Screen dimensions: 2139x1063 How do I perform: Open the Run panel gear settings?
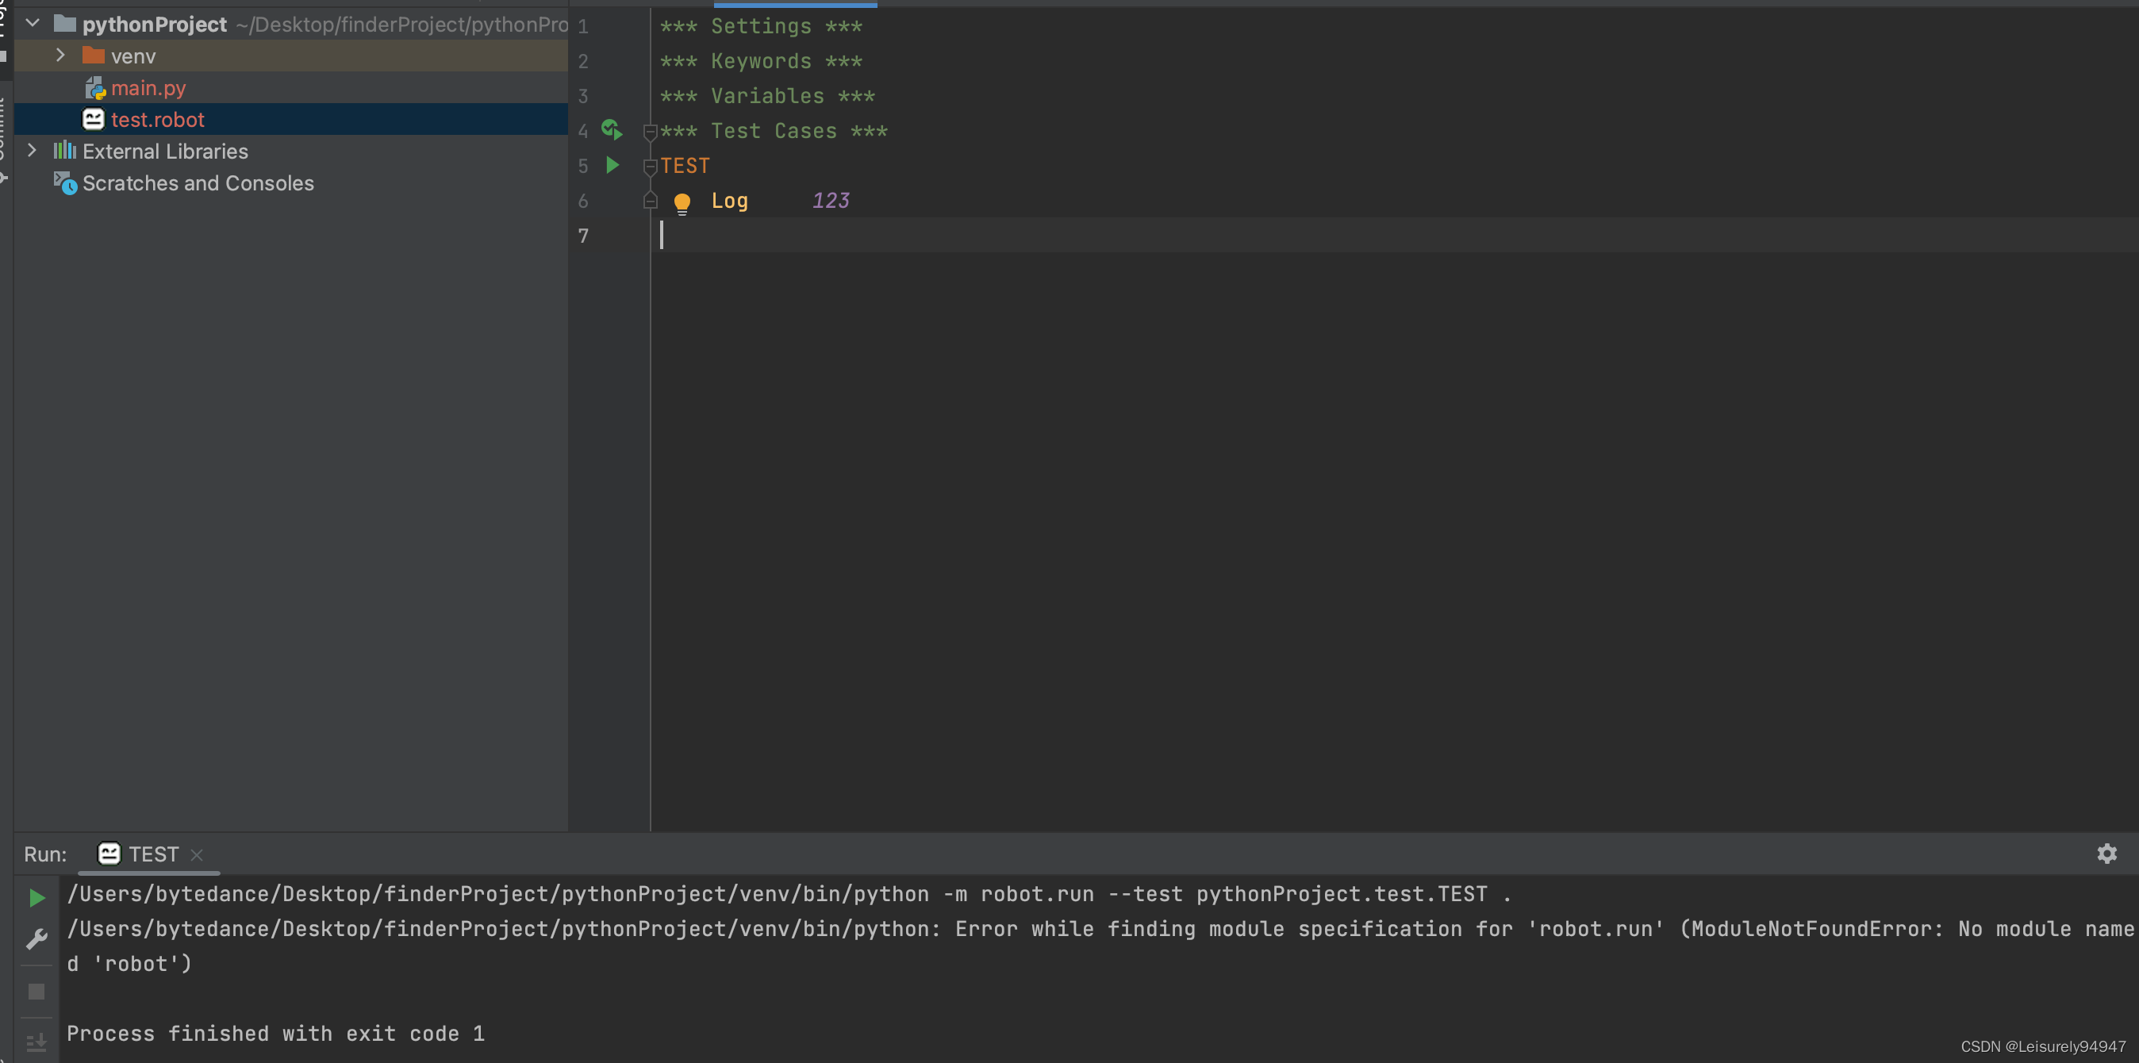[2106, 853]
